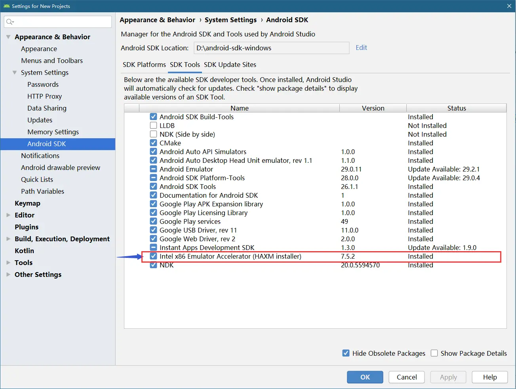Select Android drawable preview item
516x389 pixels.
coord(61,168)
